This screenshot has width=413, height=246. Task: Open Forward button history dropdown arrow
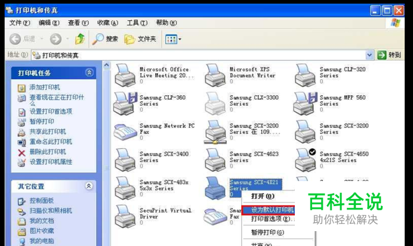click(x=67, y=39)
